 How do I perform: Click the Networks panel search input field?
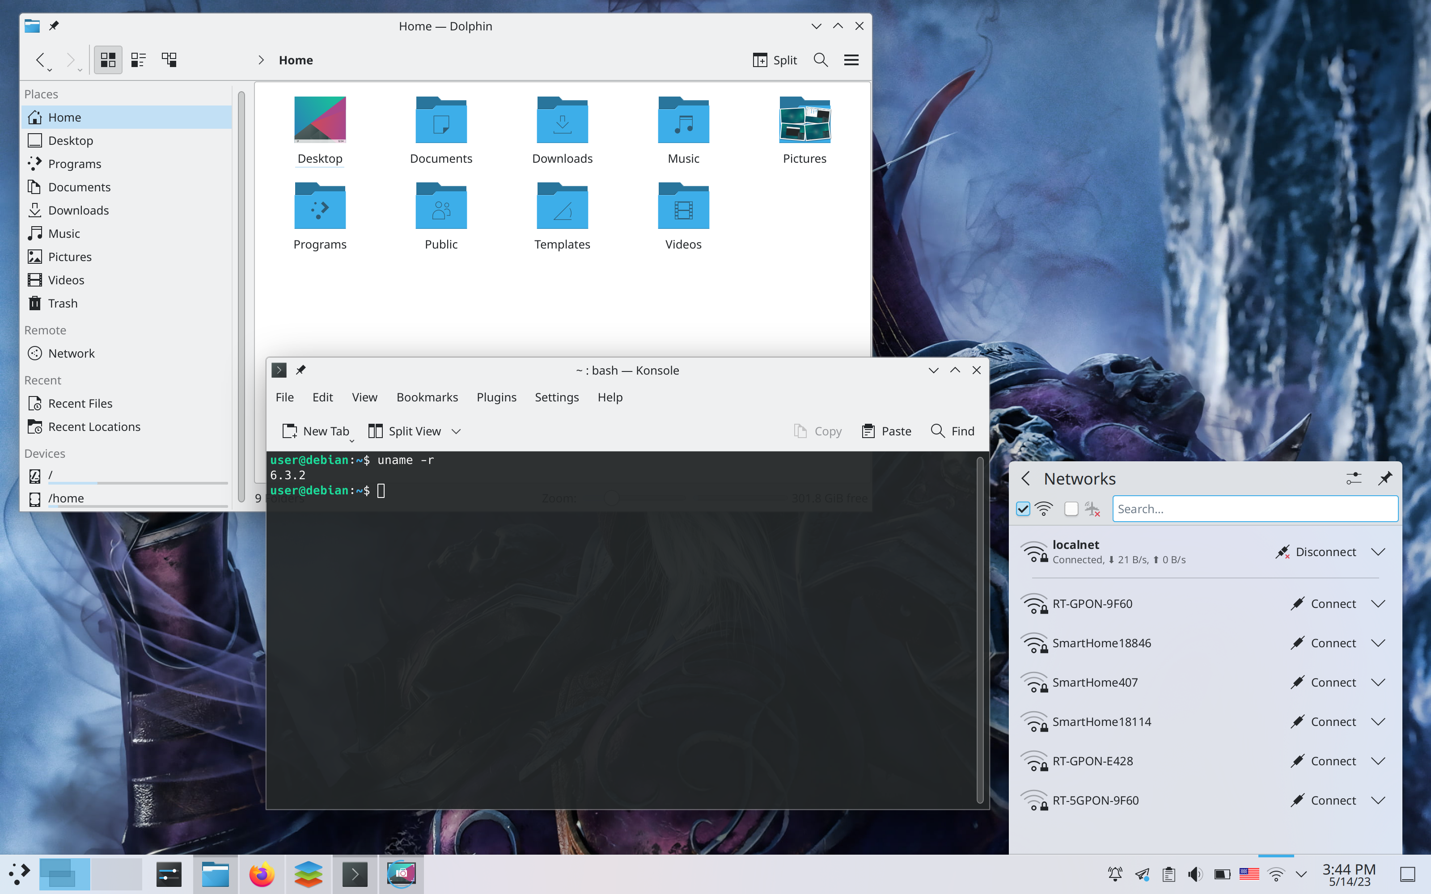pos(1255,508)
